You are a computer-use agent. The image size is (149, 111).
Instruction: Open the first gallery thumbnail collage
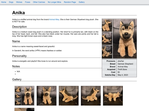click(25, 96)
